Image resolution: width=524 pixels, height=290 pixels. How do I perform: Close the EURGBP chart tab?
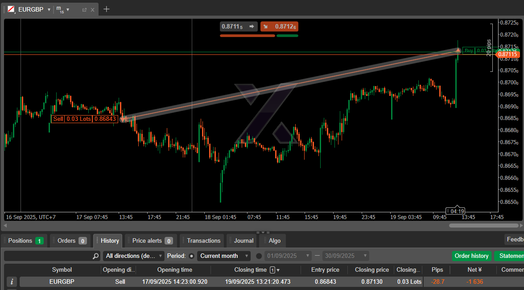coord(92,9)
